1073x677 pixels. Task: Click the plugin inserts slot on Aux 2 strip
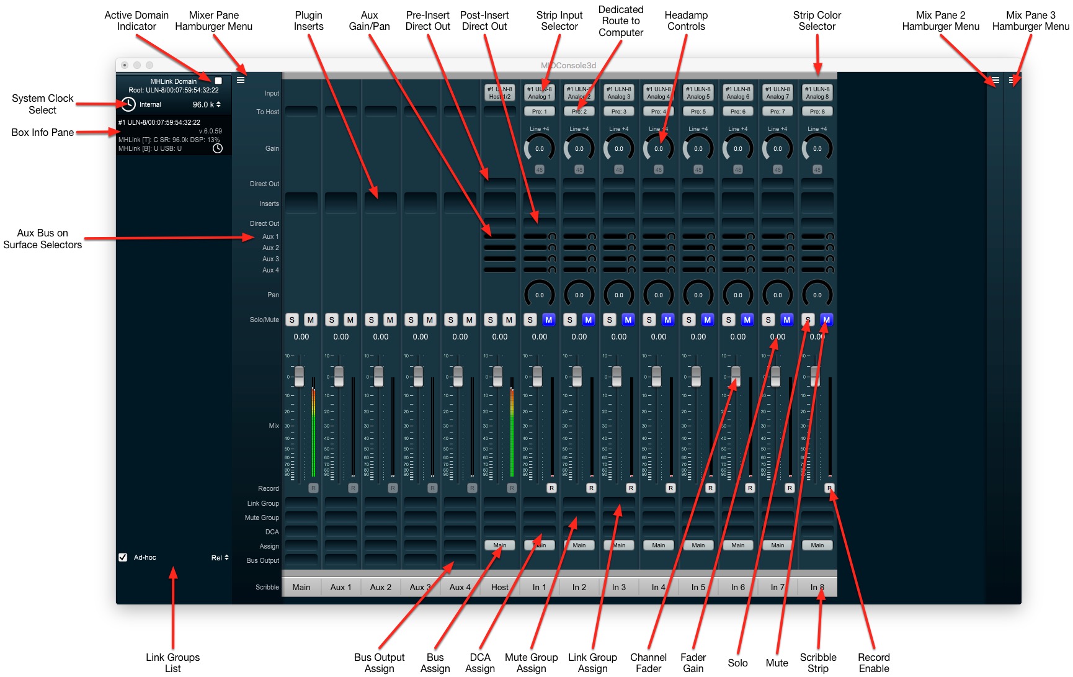tap(381, 203)
